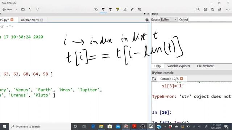Viewport: 232px width, 130px height.
Task: Click the Get Help taskbar icon
Action: (x=159, y=126)
